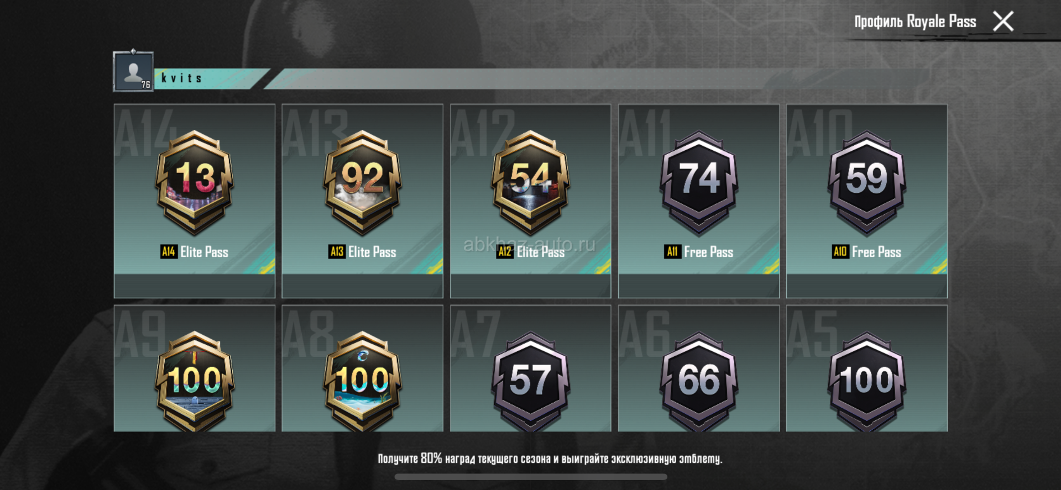The height and width of the screenshot is (490, 1061).
Task: Click the A11 Free Pass label
Action: [x=699, y=252]
